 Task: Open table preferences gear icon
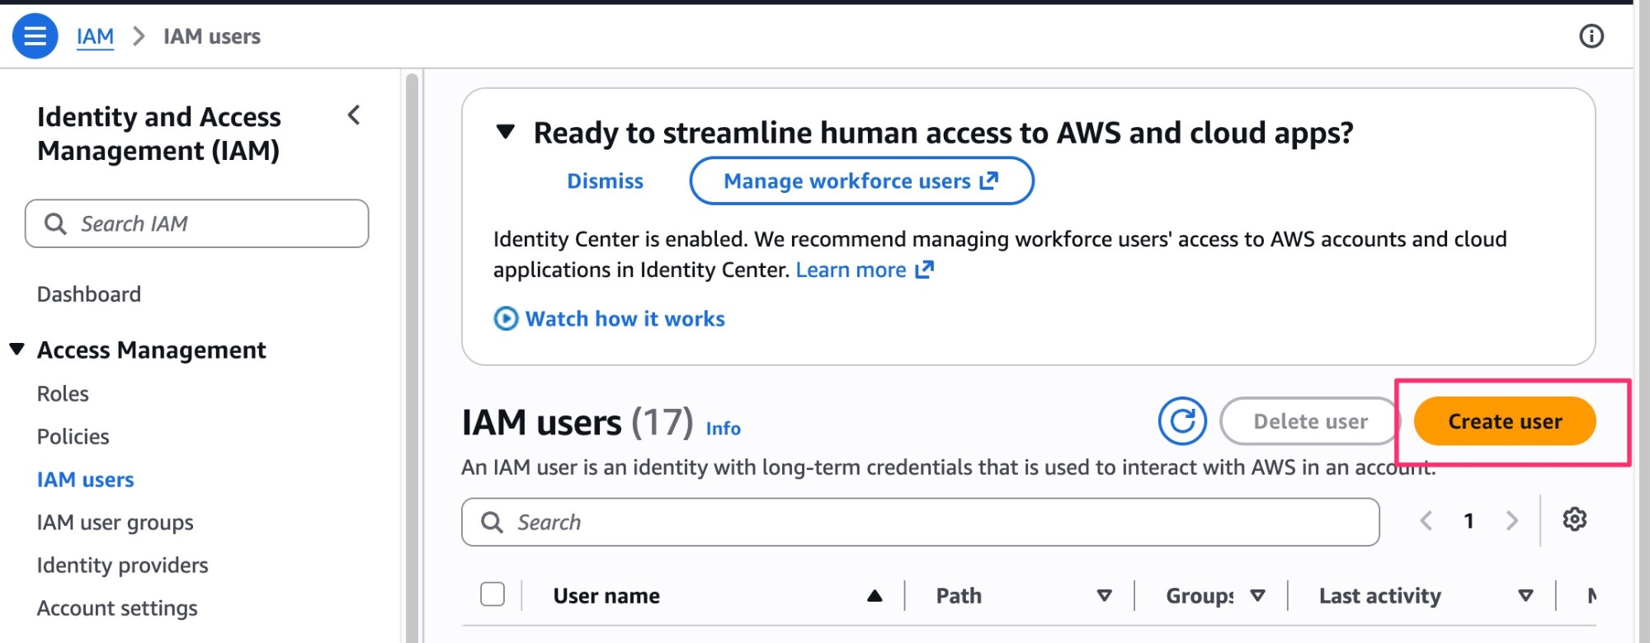1575,519
